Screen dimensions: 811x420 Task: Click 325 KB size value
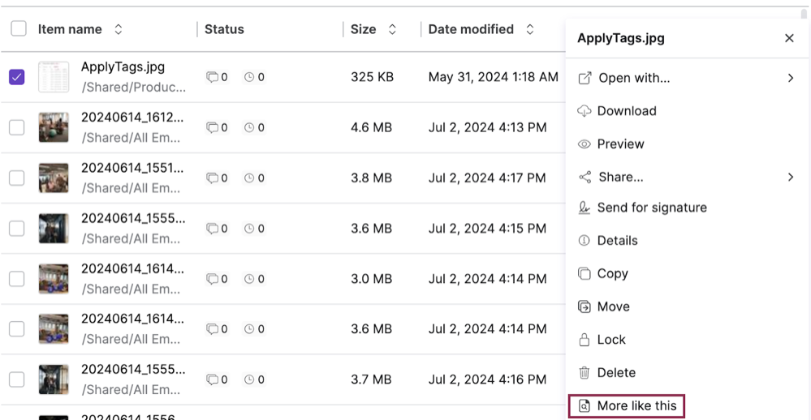coord(373,77)
